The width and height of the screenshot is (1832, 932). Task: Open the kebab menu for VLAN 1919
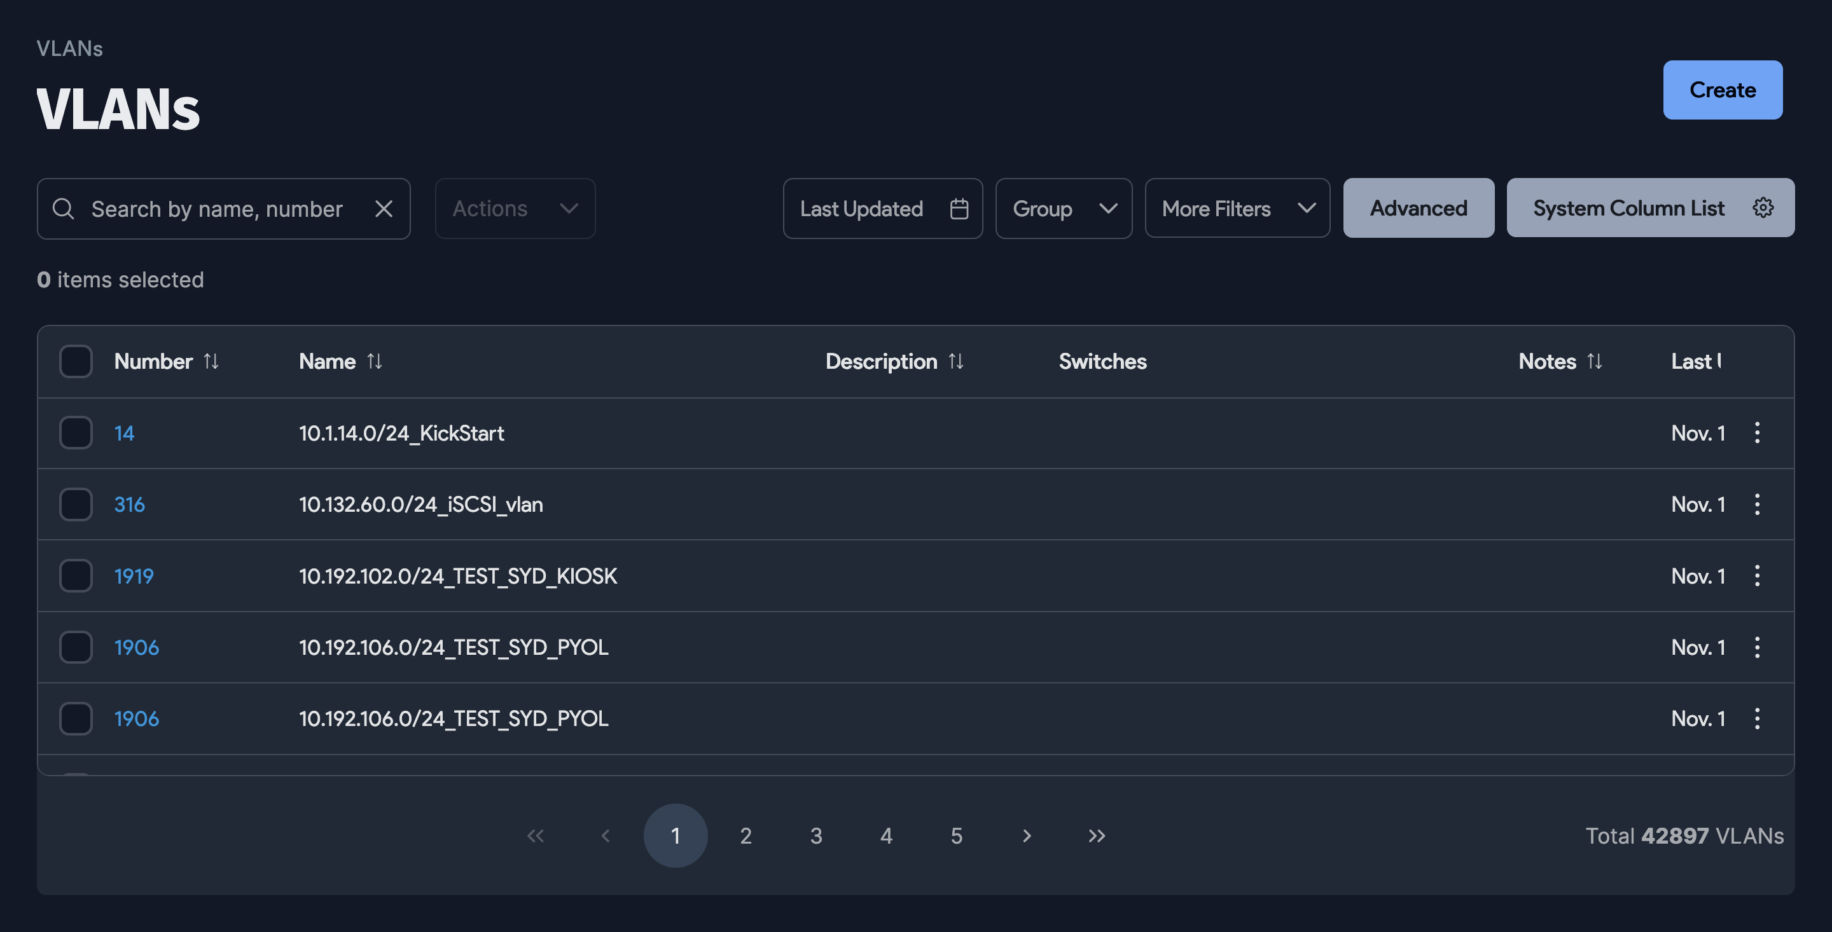[x=1758, y=577]
